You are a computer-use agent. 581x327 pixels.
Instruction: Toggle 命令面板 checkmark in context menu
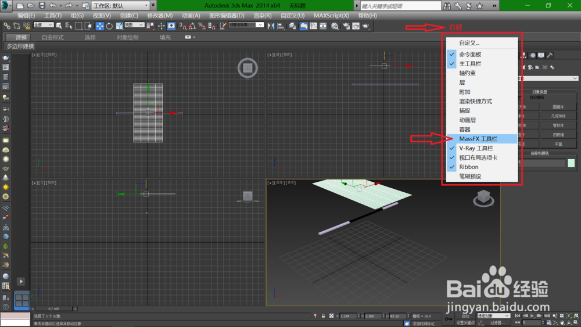pos(482,55)
